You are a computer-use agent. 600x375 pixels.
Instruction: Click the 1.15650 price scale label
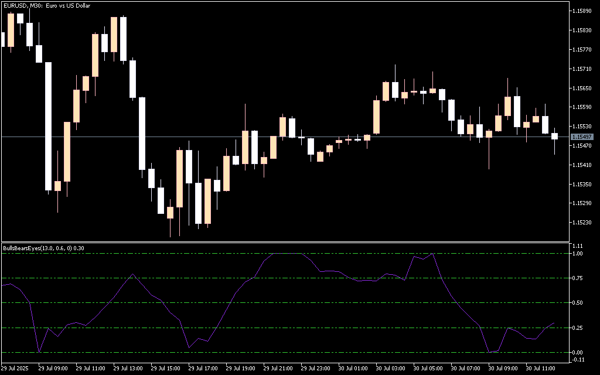(582, 88)
